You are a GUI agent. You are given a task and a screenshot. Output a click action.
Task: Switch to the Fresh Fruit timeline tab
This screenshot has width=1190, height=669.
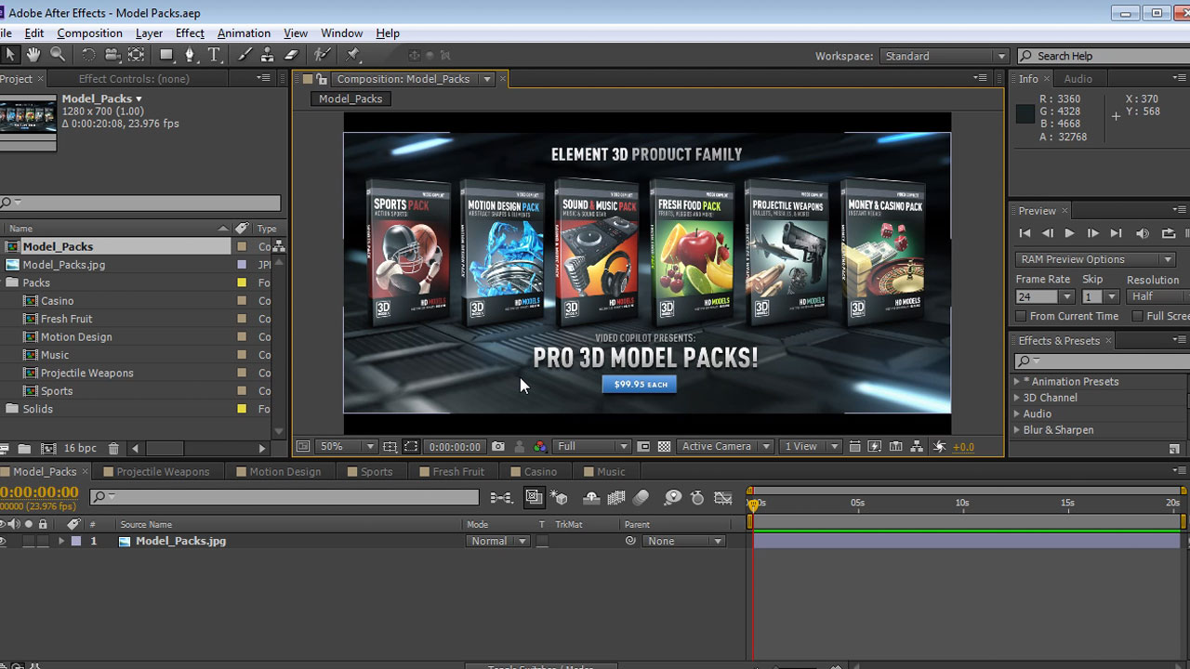(457, 472)
